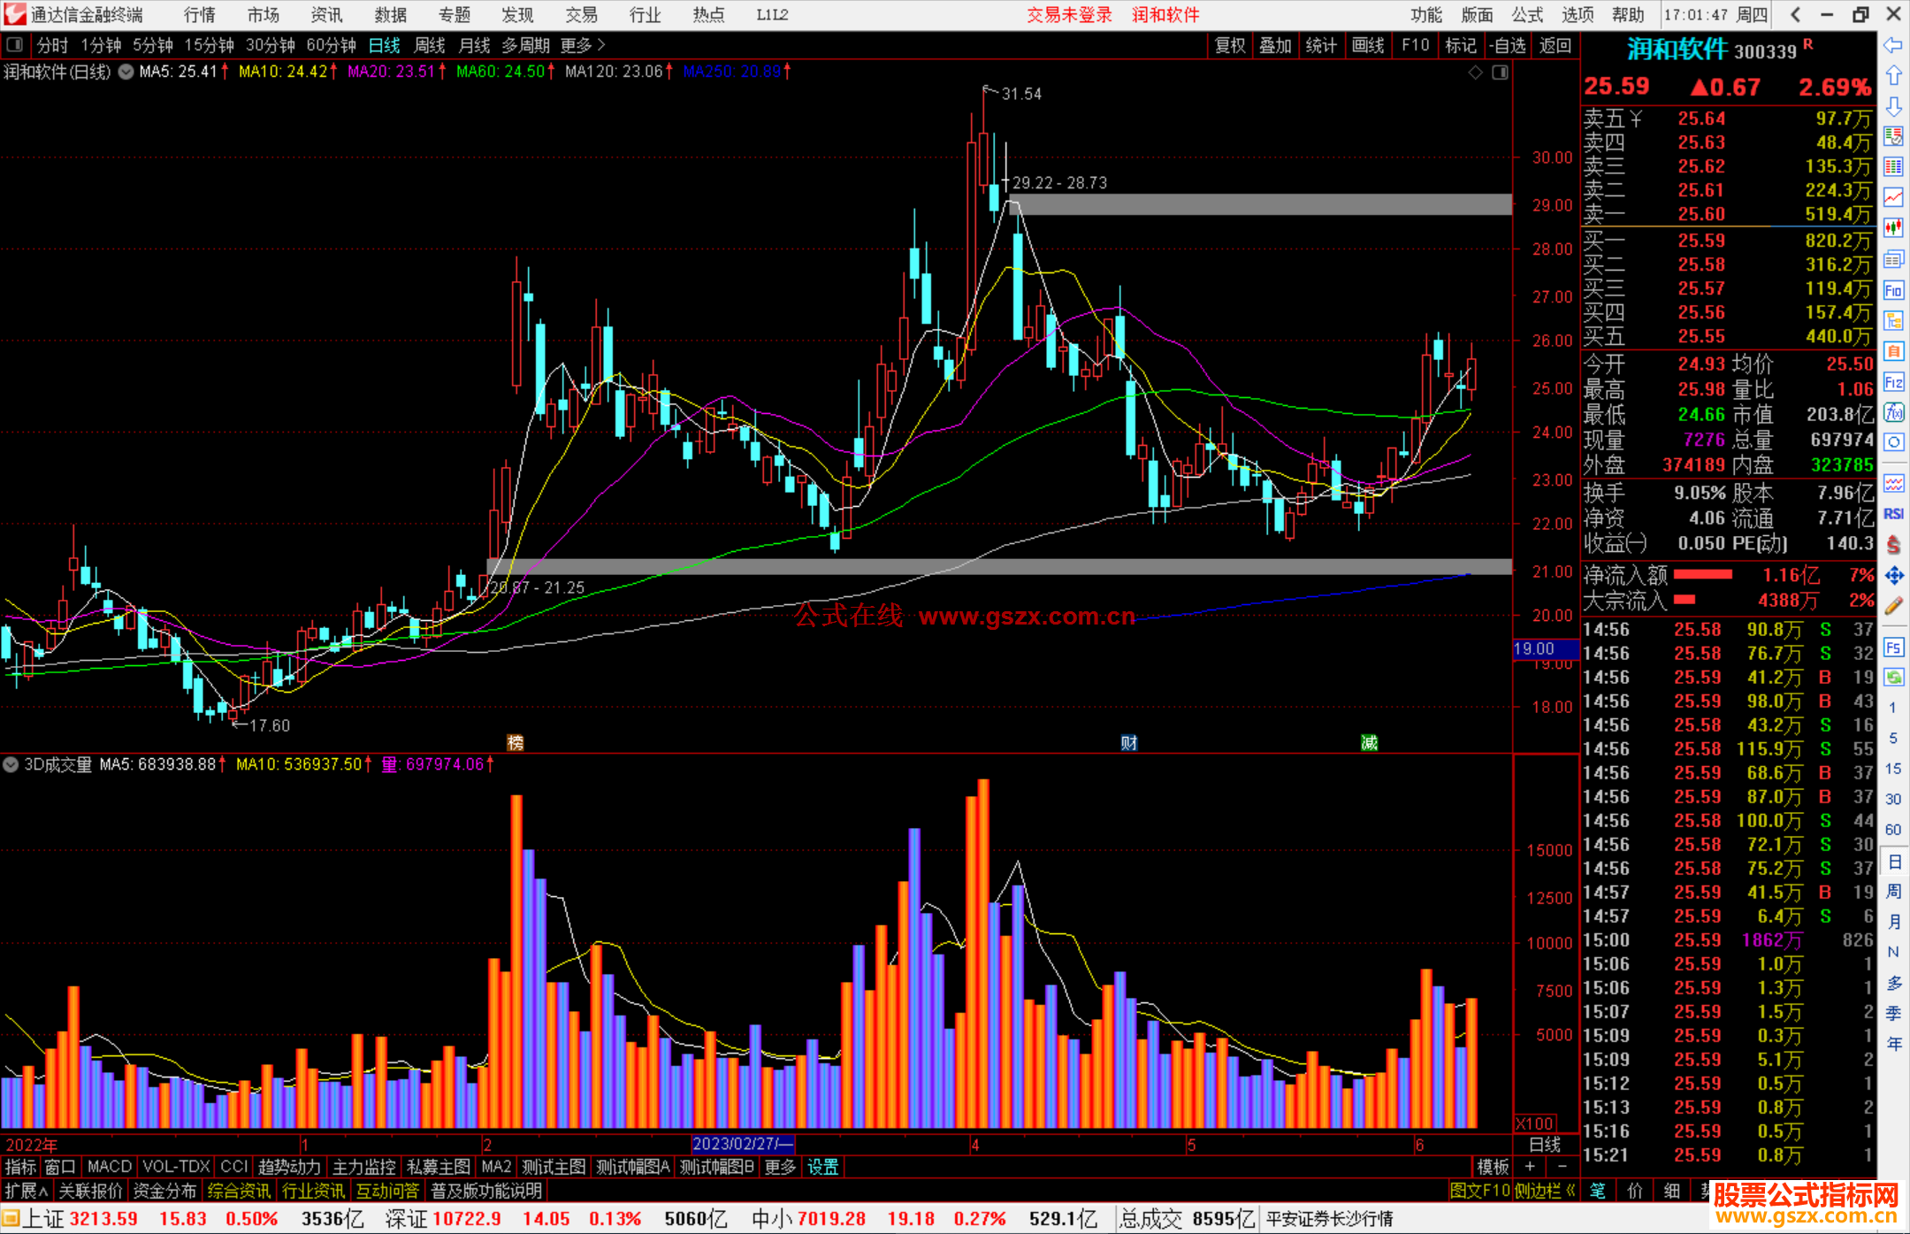Switch to the MACD indicator tab

coord(110,1167)
